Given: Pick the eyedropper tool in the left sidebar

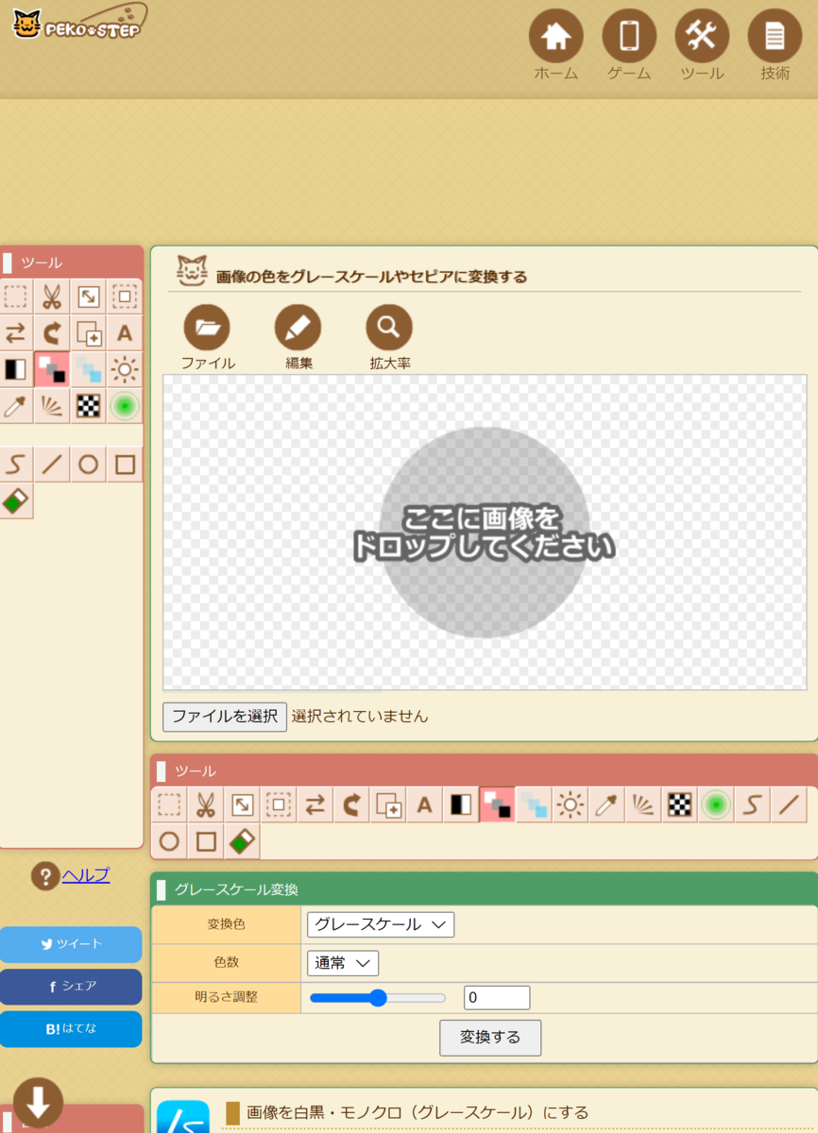Looking at the screenshot, I should tap(15, 406).
